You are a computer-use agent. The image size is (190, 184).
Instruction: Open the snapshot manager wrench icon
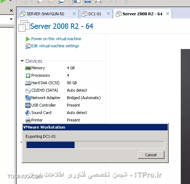(61, 1)
